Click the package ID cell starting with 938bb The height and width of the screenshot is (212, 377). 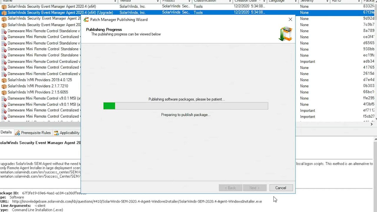369,49
